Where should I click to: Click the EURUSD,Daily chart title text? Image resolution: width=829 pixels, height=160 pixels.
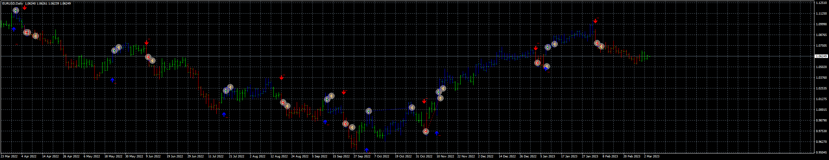point(12,3)
